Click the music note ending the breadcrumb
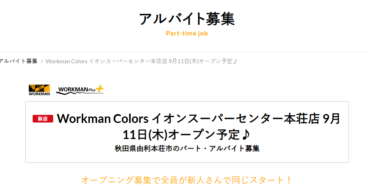The width and height of the screenshot is (369, 189). pos(235,61)
